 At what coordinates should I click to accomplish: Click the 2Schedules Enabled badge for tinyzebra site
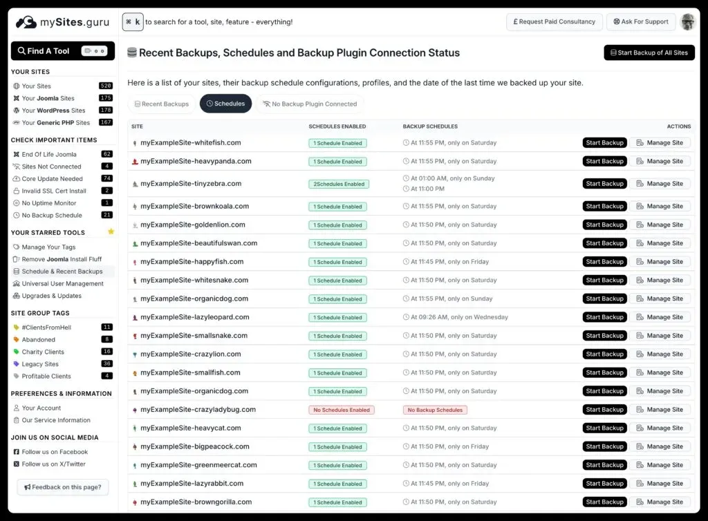click(x=337, y=183)
